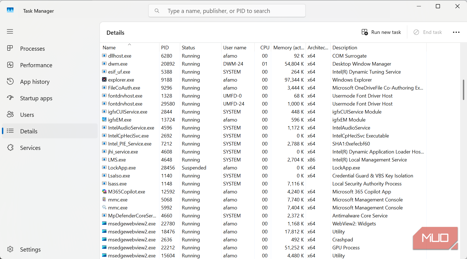Click the M365Copilot.exe app icon
This screenshot has height=259, width=467.
click(104, 191)
